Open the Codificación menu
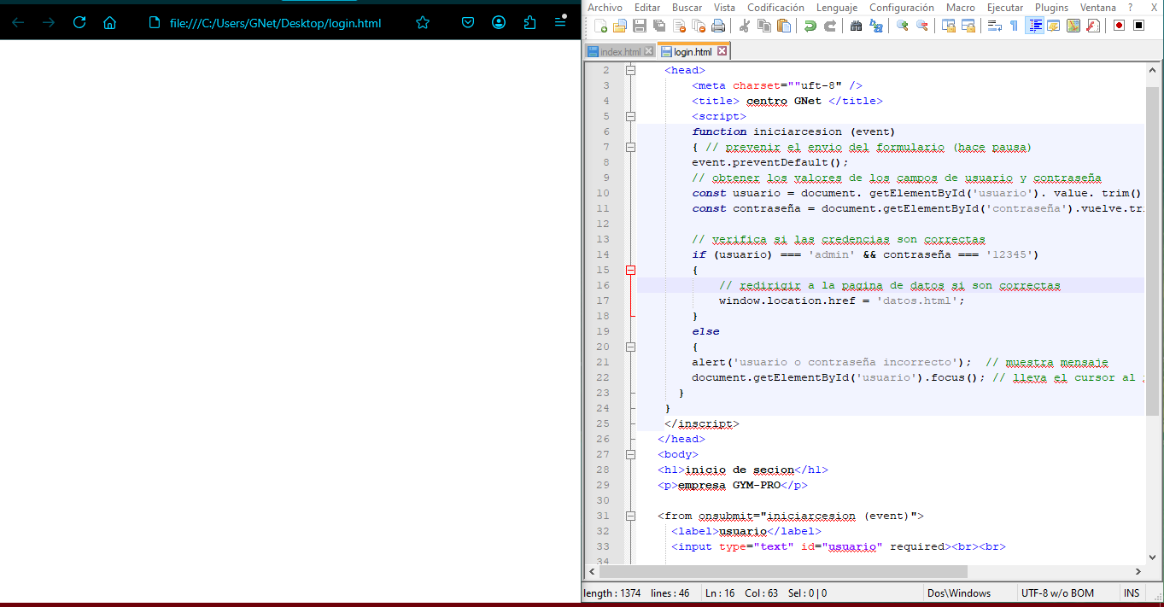The height and width of the screenshot is (607, 1164). coord(775,7)
